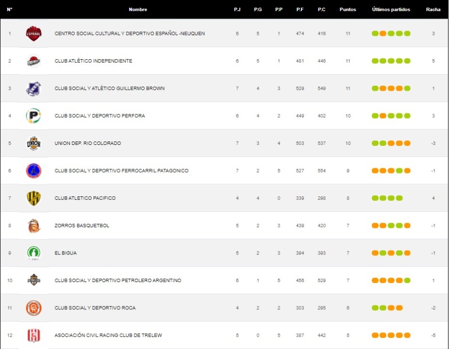Select the Guillermo Brown team crest
This screenshot has width=449, height=349.
pyautogui.click(x=33, y=89)
